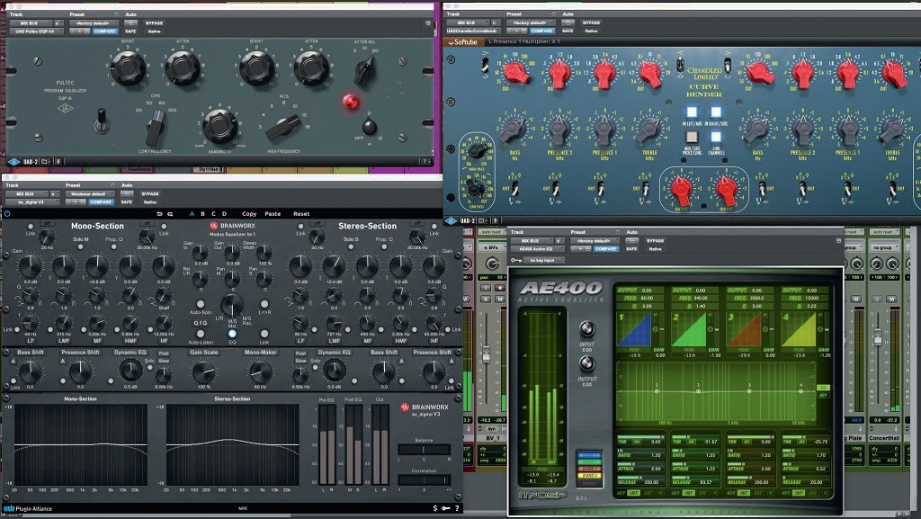921x519 pixels.
Task: Toggle LINK CHANNELS on the Curve Bender
Action: click(x=715, y=136)
